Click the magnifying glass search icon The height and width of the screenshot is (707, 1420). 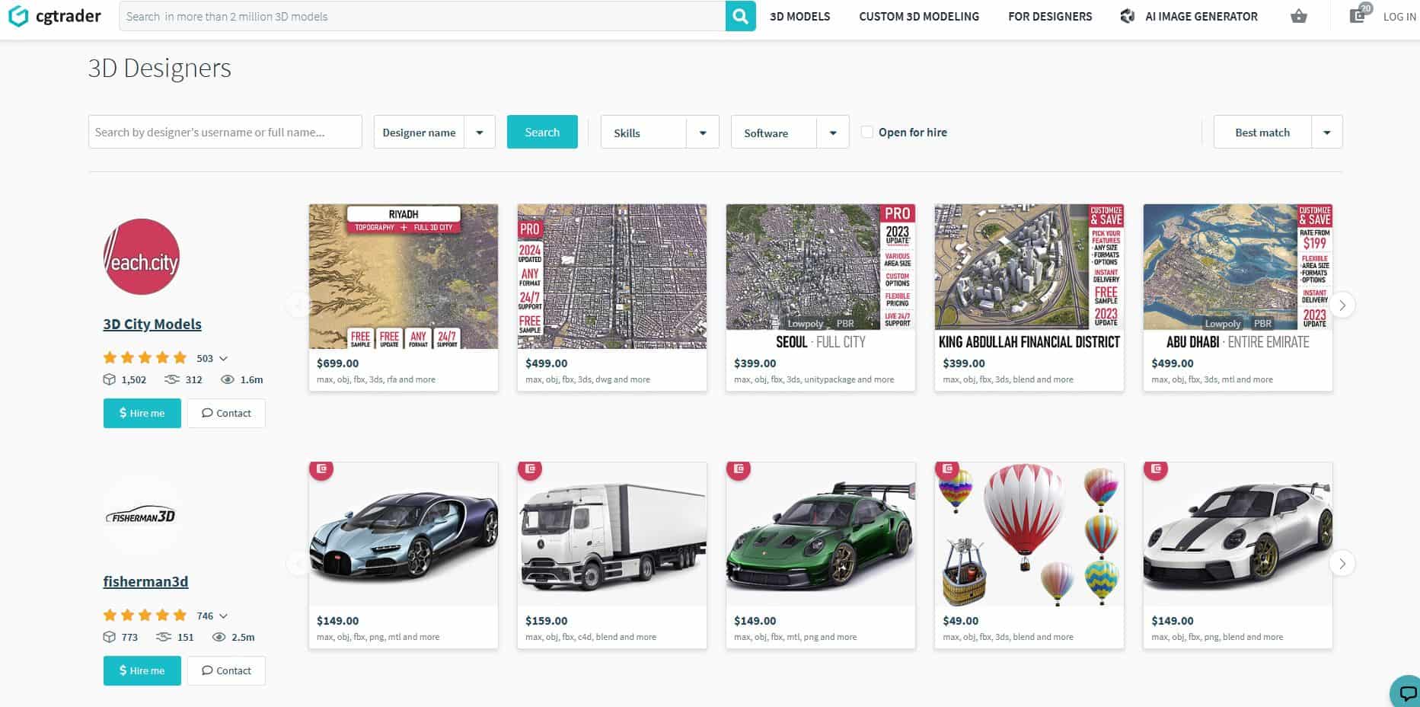click(739, 16)
